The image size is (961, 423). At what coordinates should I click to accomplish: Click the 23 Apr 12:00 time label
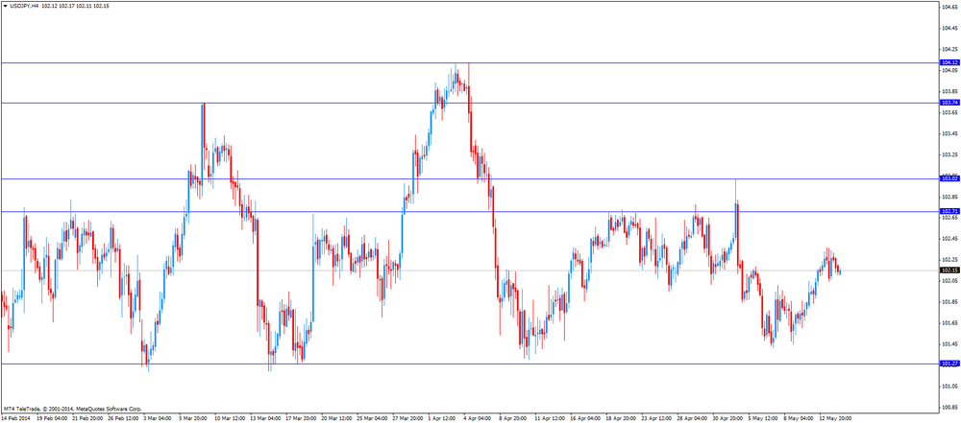click(x=656, y=419)
